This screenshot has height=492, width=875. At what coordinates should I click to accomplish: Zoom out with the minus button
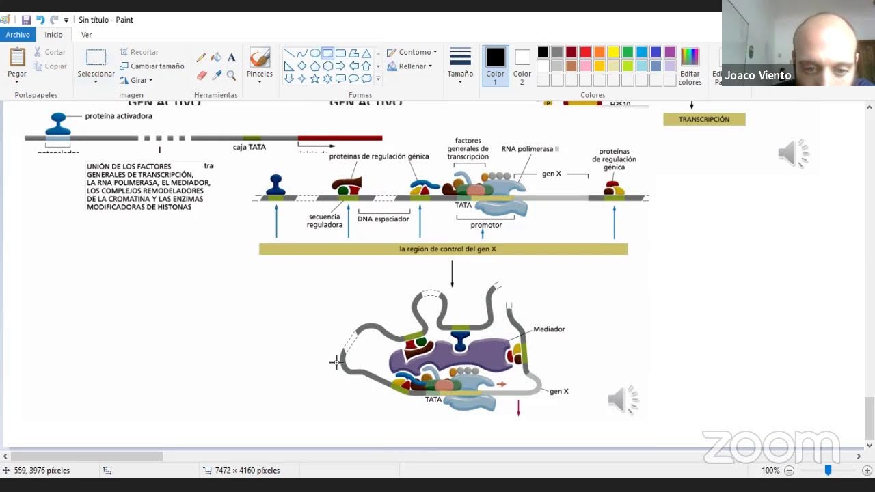(x=789, y=470)
